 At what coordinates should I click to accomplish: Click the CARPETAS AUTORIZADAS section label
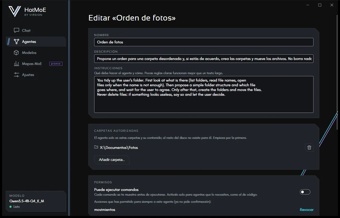(x=116, y=131)
